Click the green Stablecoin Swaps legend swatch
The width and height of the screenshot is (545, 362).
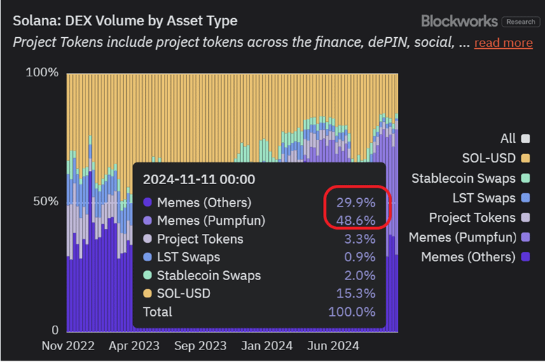526,179
